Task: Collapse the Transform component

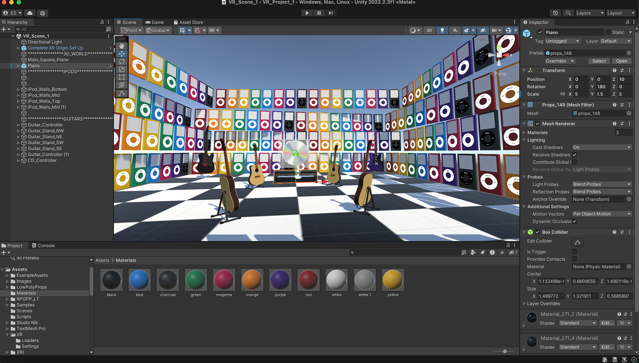Action: pyautogui.click(x=524, y=70)
